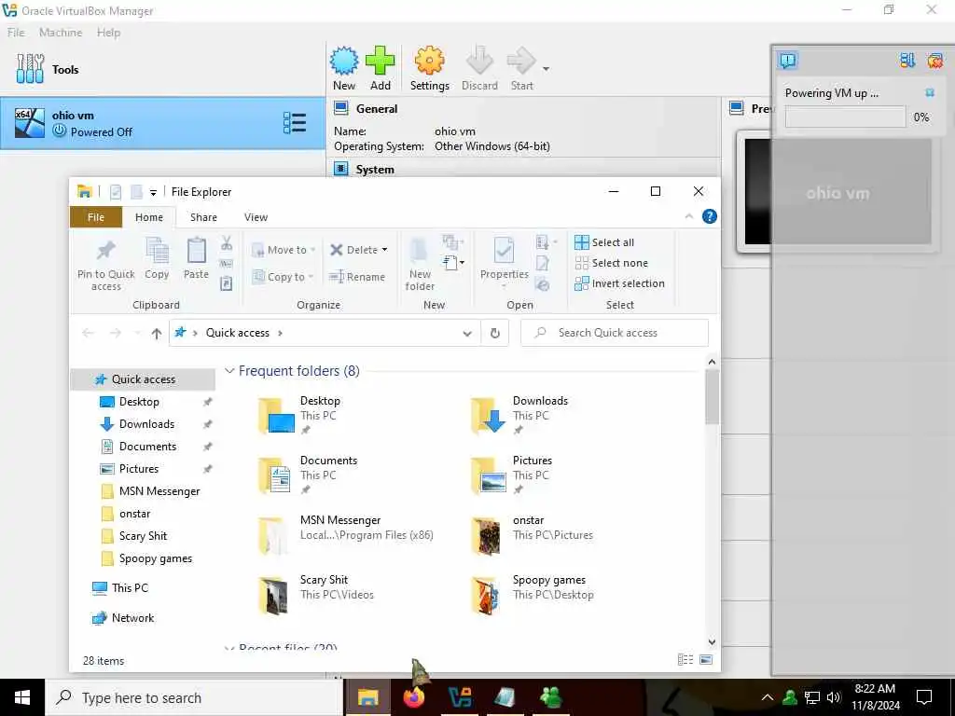955x716 pixels.
Task: Open the Quick Access Toolbar dropdown
Action: [153, 192]
